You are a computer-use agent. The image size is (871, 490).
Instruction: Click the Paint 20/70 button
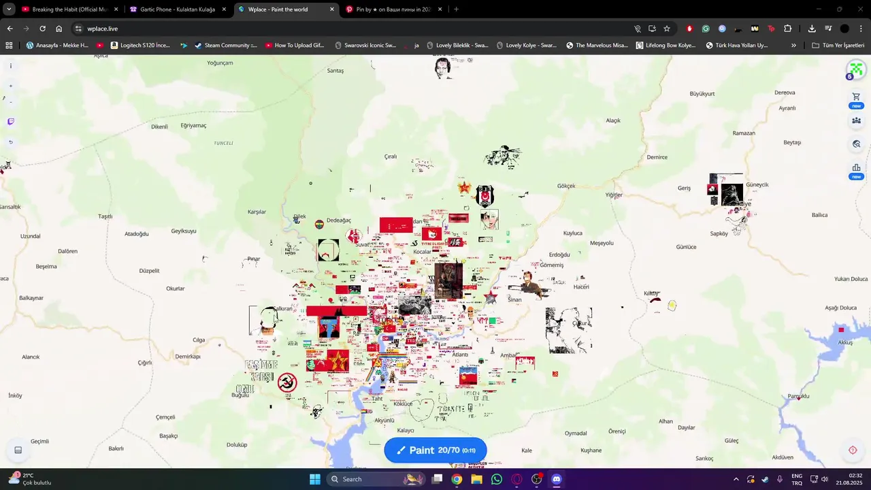[435, 450]
